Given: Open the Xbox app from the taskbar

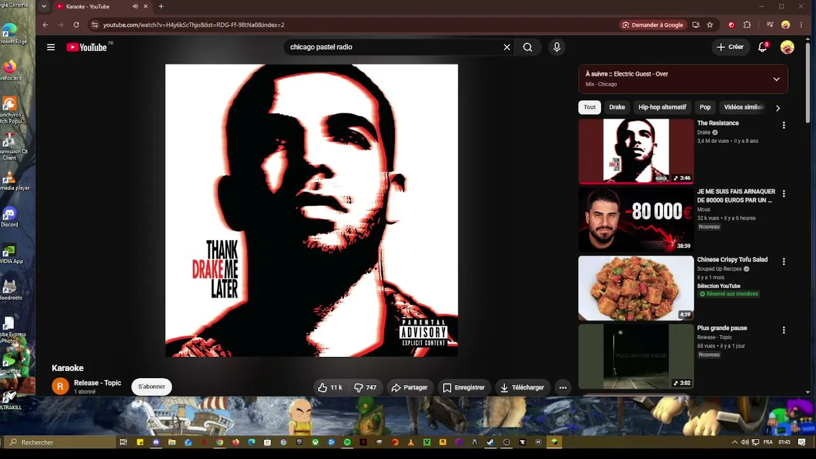Looking at the screenshot, I should click(x=315, y=442).
